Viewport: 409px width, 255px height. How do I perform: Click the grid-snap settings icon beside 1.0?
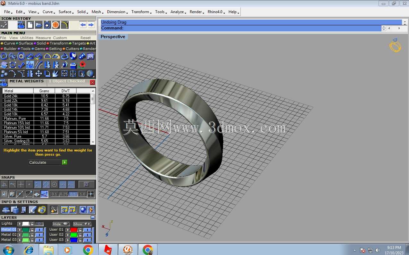tap(91, 194)
